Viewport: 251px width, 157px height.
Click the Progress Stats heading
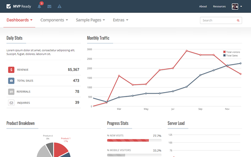click(x=118, y=123)
